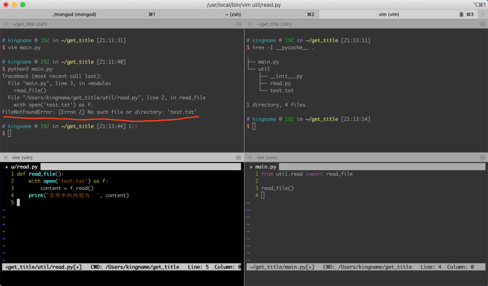Open hamburger menu of bottom-right vim pane
The width and height of the screenshot is (488, 286).
[x=483, y=158]
